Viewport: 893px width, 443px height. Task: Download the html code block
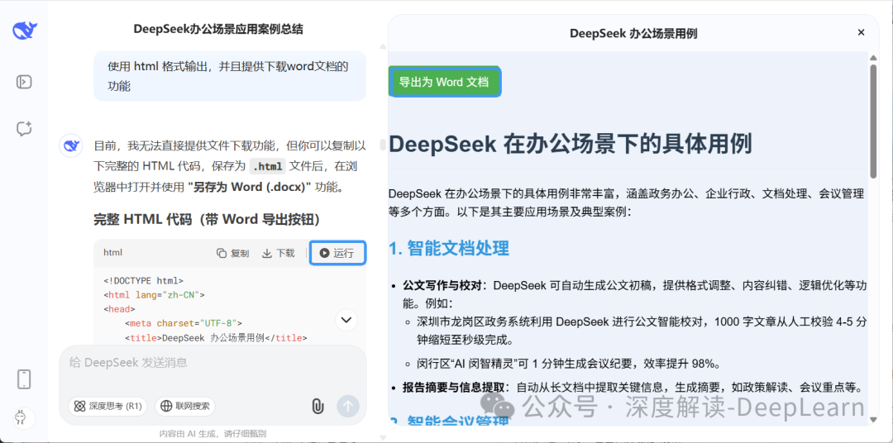(279, 254)
